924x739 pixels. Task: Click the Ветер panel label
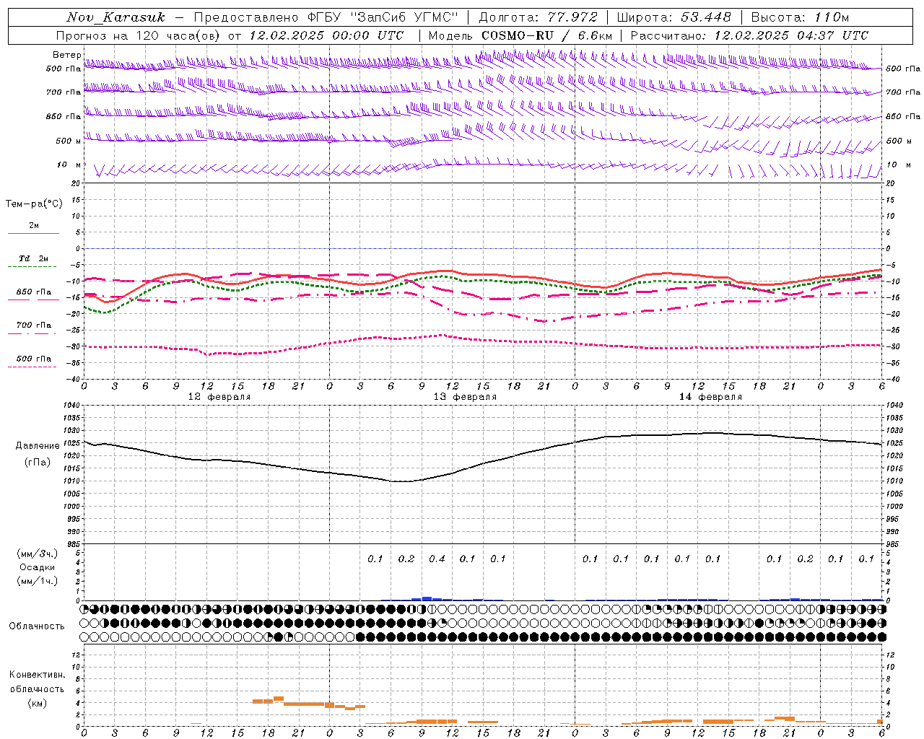(66, 55)
